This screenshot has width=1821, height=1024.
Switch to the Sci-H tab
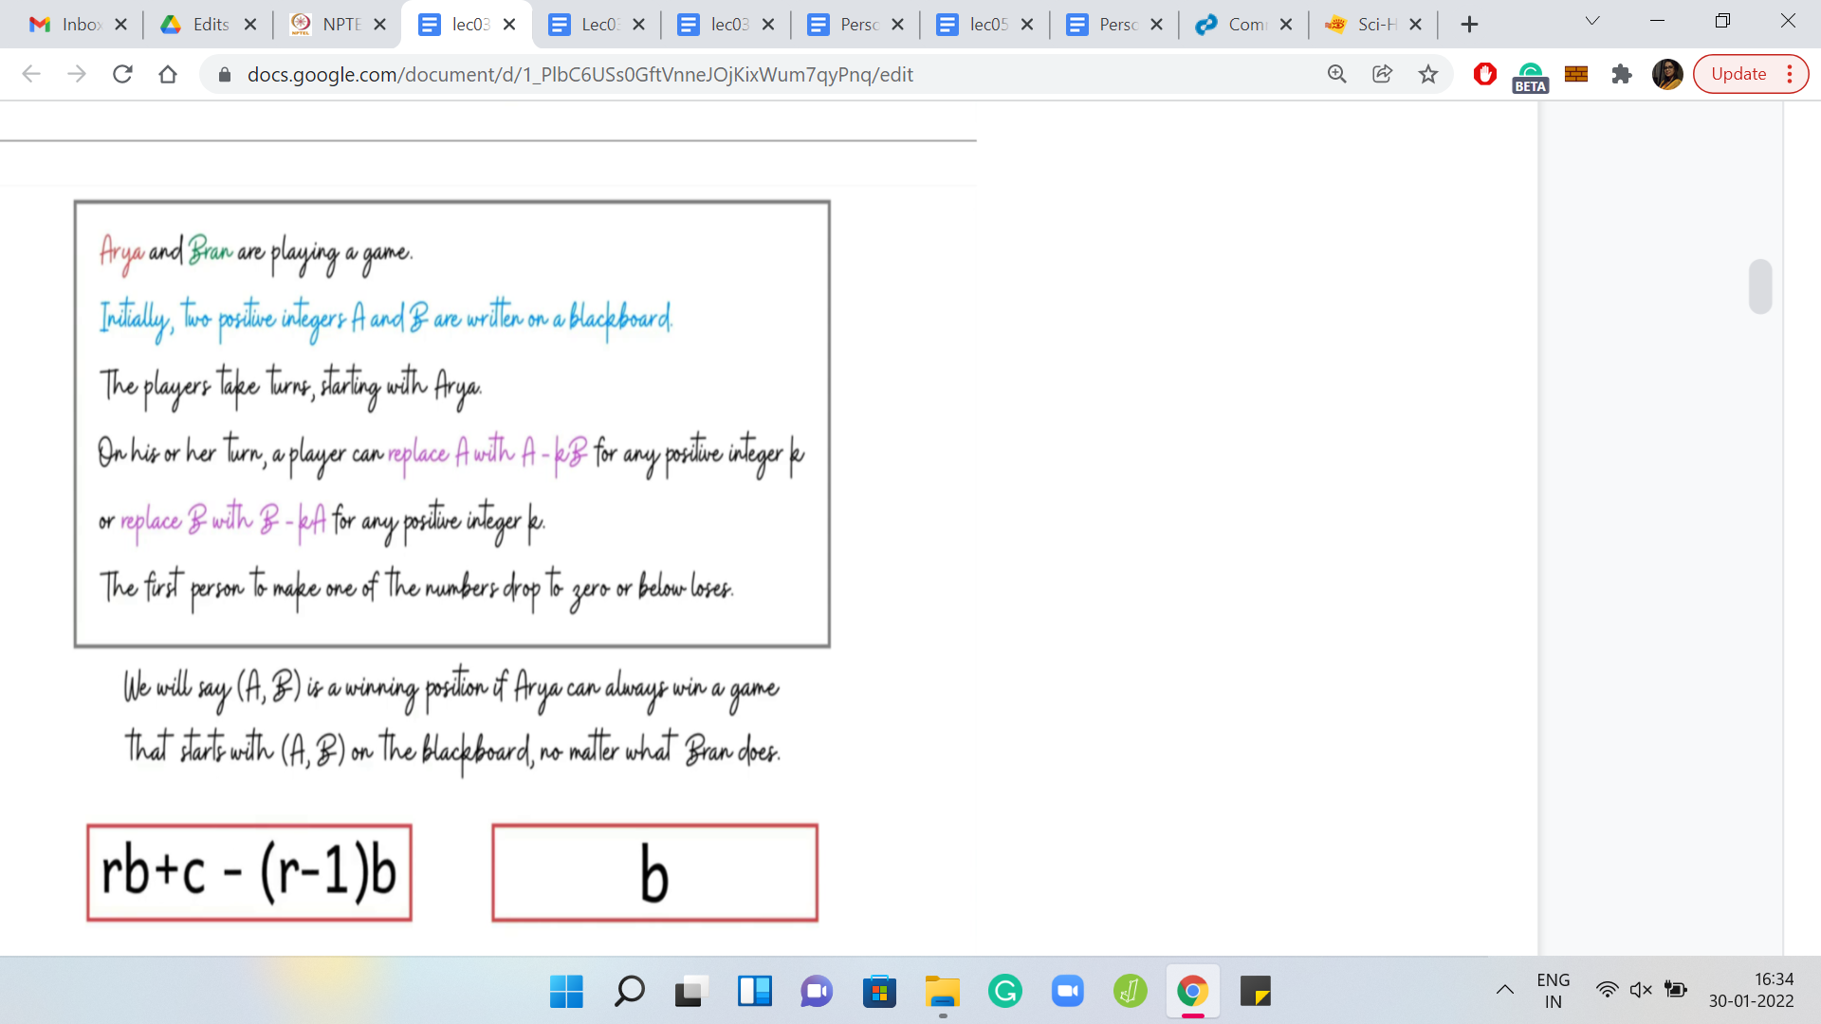[1366, 25]
